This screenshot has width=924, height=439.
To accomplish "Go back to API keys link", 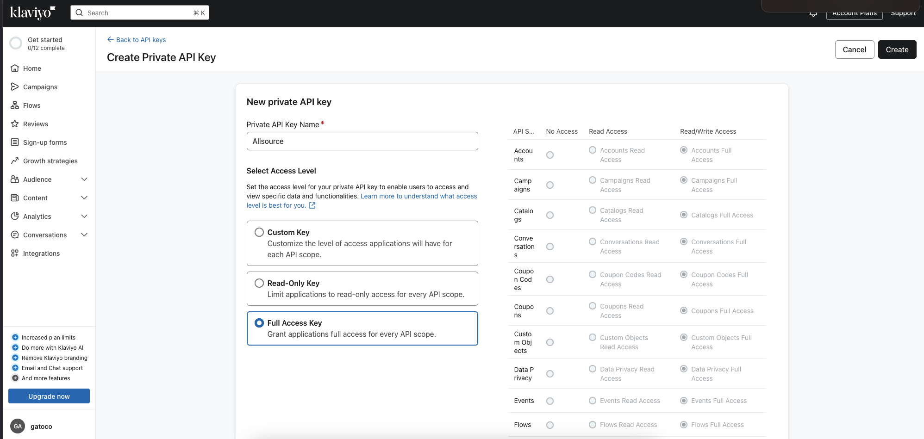I will pos(137,40).
